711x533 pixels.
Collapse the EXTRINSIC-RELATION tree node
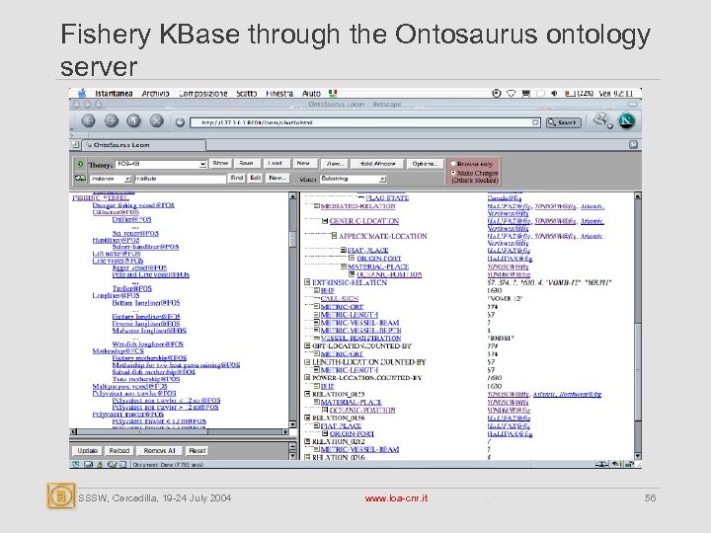307,282
